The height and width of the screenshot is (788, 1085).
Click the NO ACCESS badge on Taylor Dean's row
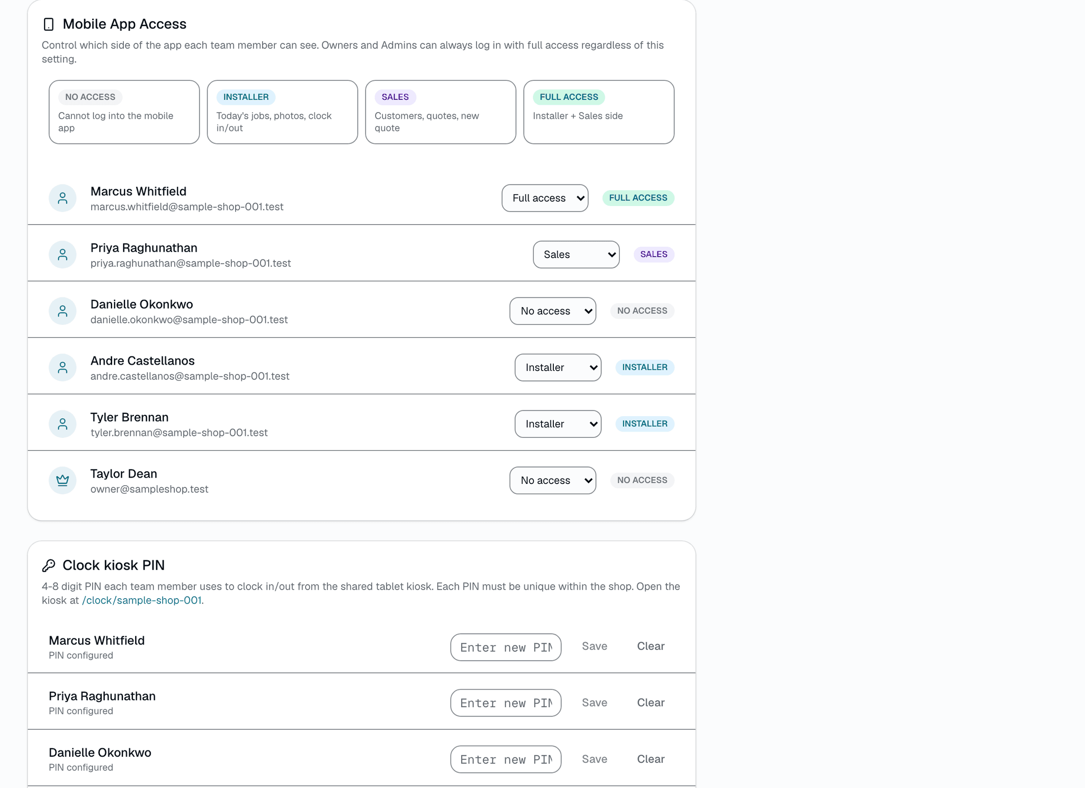(x=642, y=480)
